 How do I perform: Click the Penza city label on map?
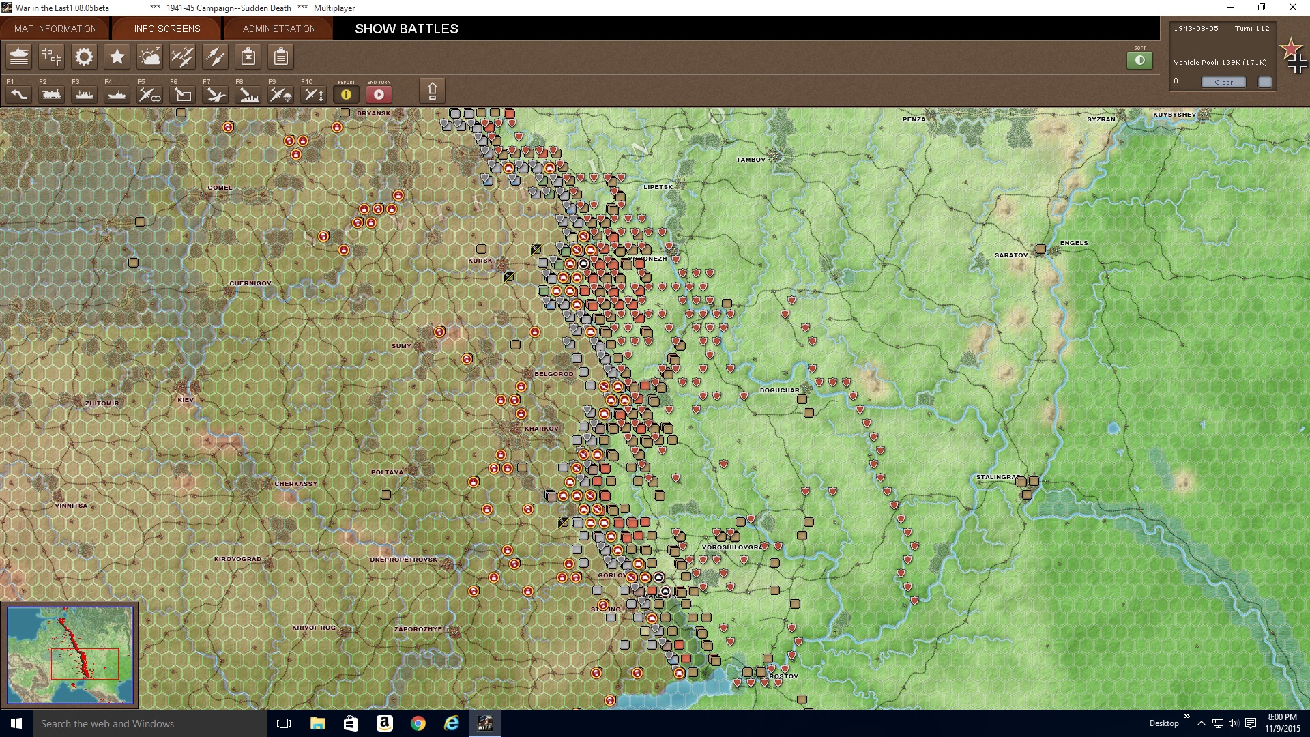[x=914, y=119]
